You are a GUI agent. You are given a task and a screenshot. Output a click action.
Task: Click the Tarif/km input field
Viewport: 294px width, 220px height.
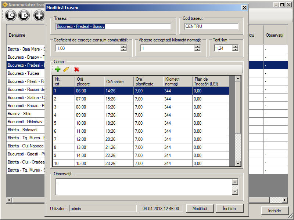(x=223, y=48)
